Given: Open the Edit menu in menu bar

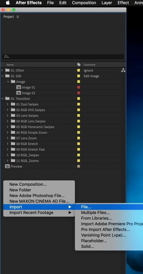Looking at the screenshot, I should tap(63, 3).
